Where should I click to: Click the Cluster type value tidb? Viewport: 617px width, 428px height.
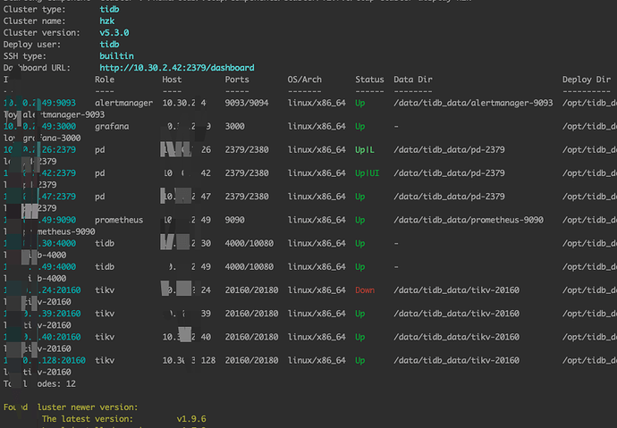coord(109,9)
